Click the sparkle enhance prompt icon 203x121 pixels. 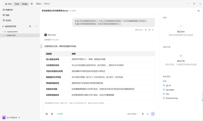[148, 114]
